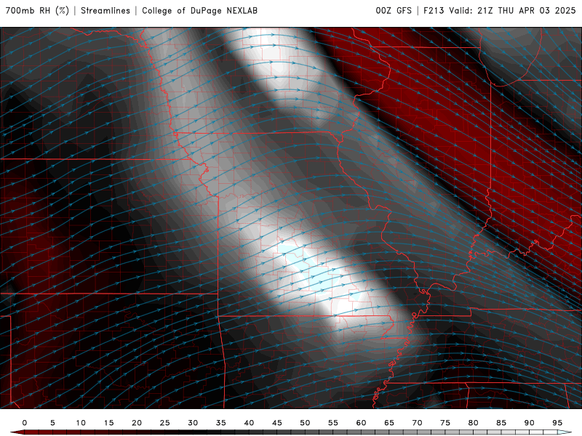Click "College of DuPage NEXLAB" in the header

[199, 10]
